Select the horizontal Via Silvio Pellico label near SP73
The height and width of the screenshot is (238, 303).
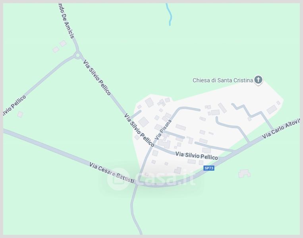pos(197,155)
